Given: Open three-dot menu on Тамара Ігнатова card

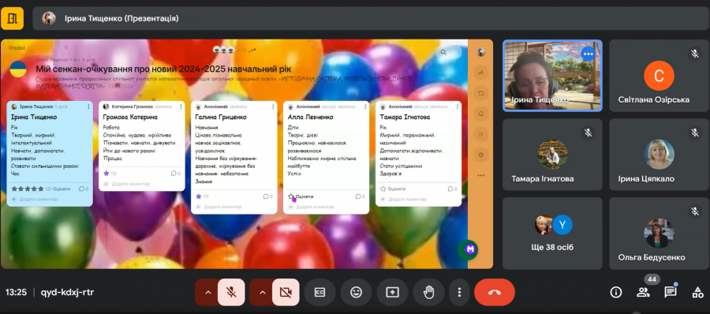Looking at the screenshot, I should click(x=458, y=107).
